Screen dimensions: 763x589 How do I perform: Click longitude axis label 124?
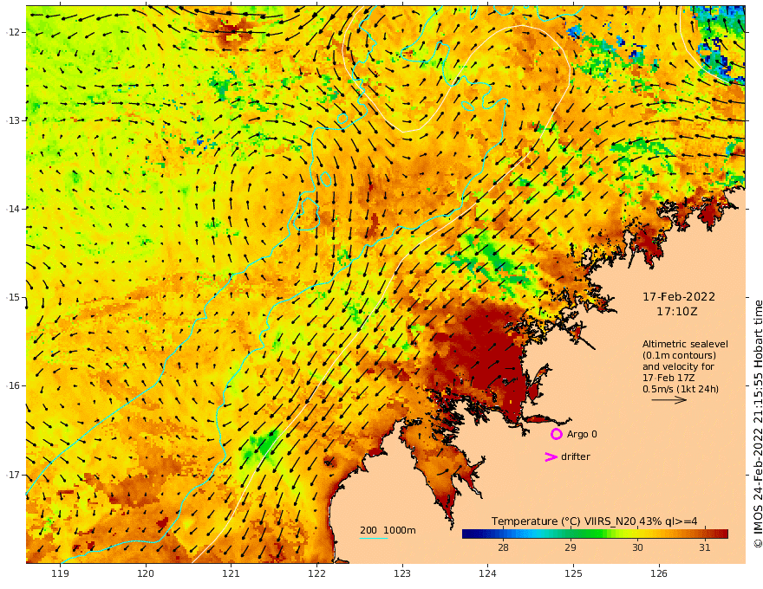[487, 573]
